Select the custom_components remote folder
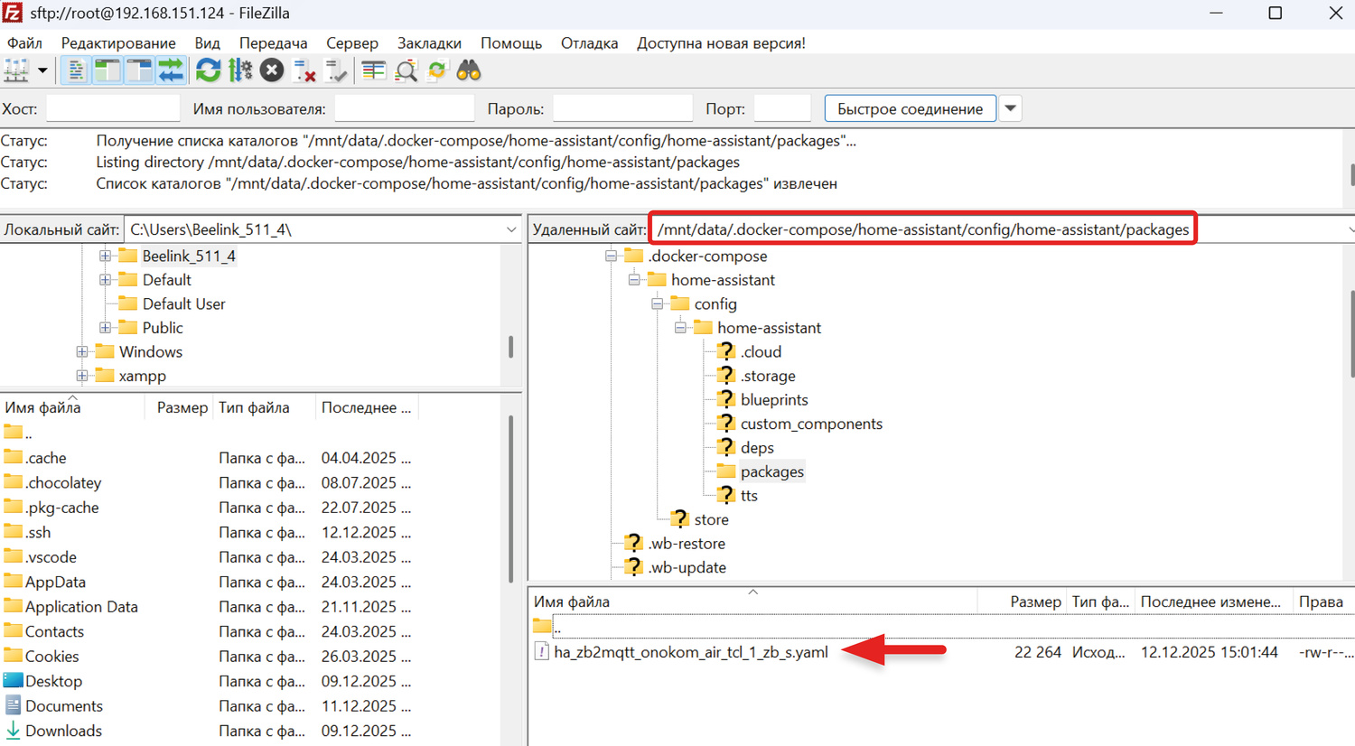 coord(811,424)
